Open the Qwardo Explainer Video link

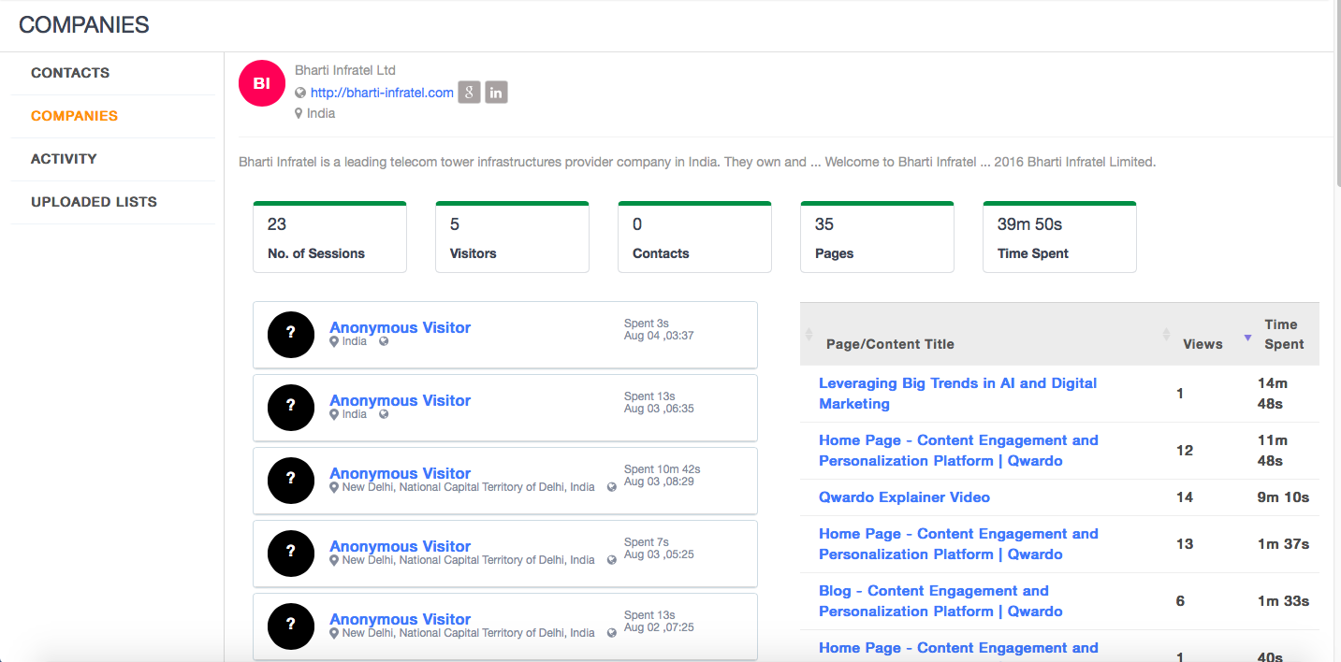tap(904, 497)
